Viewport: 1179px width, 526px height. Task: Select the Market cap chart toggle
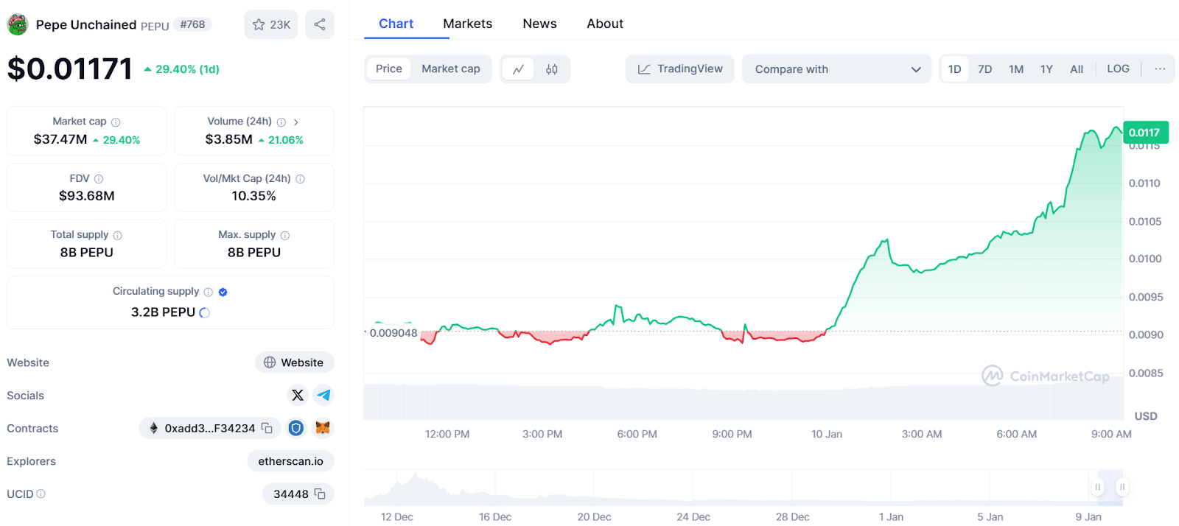451,69
